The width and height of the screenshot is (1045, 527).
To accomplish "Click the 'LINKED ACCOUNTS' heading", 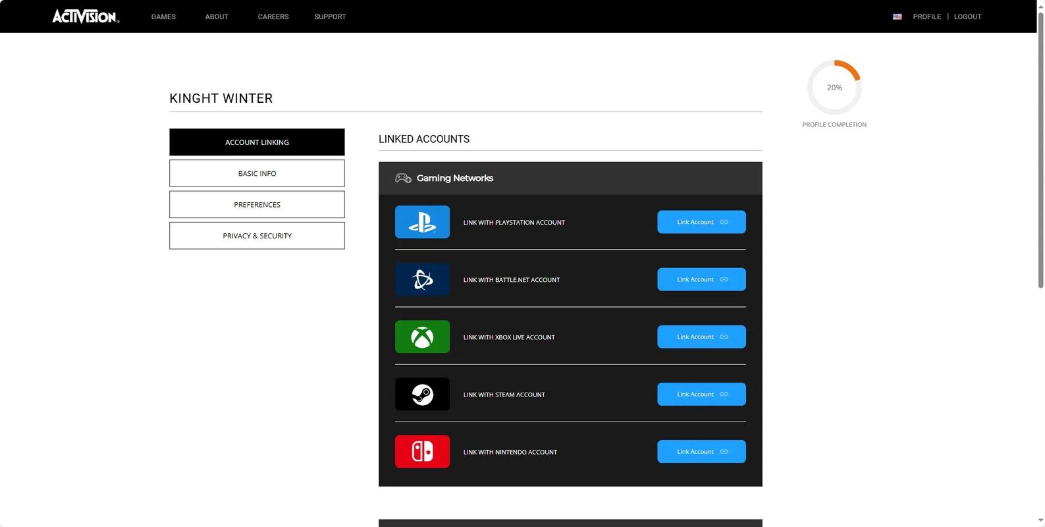I will pos(424,139).
